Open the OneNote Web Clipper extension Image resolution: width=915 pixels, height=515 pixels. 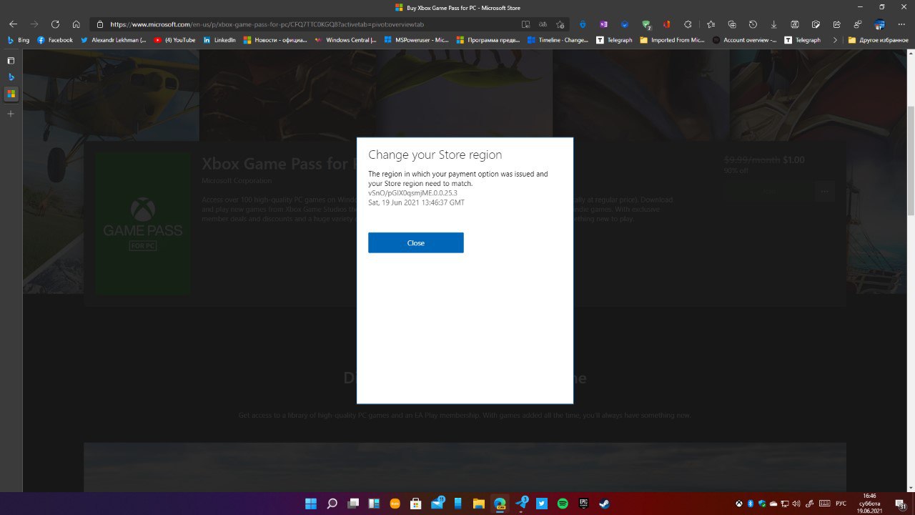tap(603, 24)
